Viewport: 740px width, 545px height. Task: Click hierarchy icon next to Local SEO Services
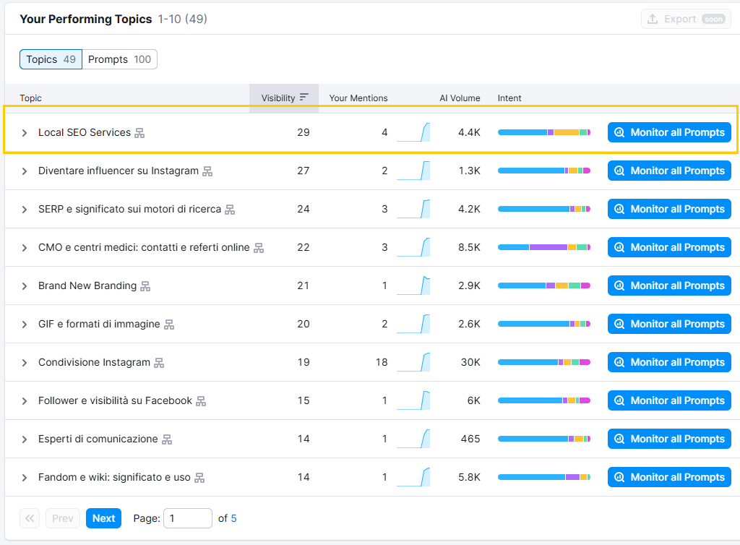[x=140, y=133]
